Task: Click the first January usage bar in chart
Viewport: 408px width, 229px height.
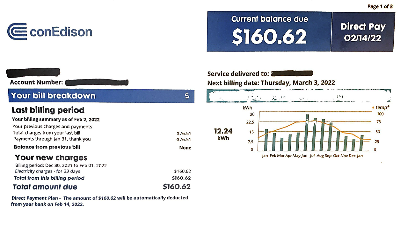Action: tap(266, 140)
